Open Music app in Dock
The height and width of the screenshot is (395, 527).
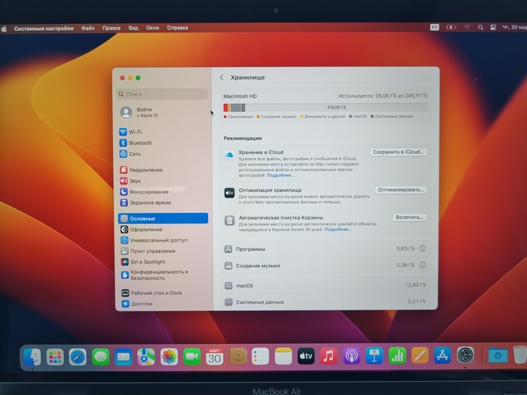click(x=329, y=356)
